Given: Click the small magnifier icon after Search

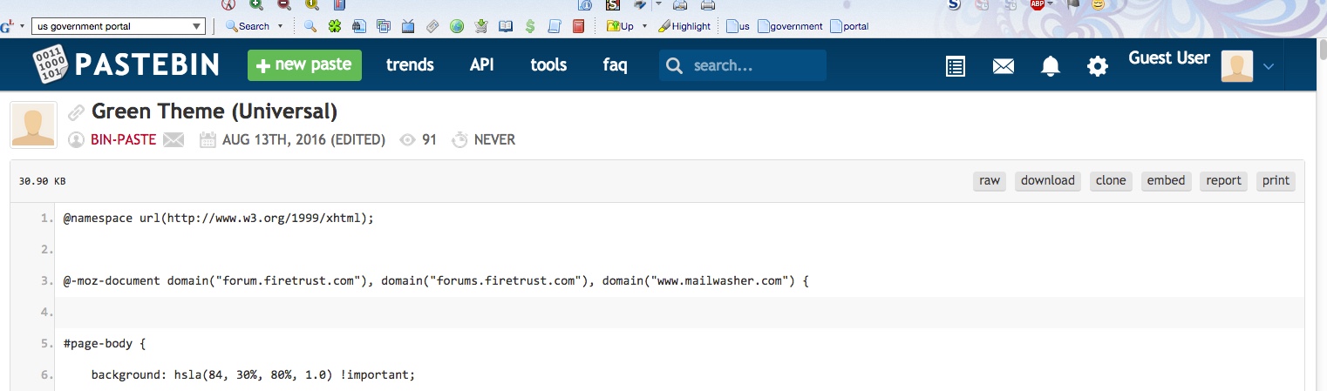Looking at the screenshot, I should (x=310, y=26).
